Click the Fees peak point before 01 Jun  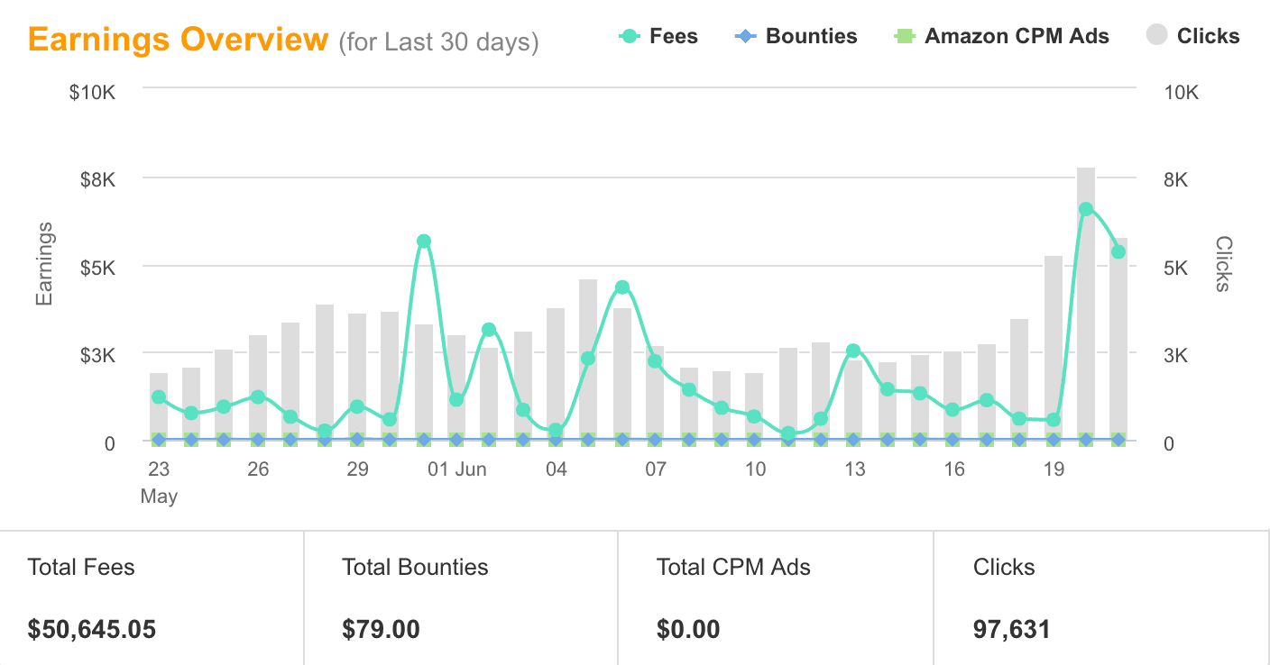pyautogui.click(x=424, y=241)
